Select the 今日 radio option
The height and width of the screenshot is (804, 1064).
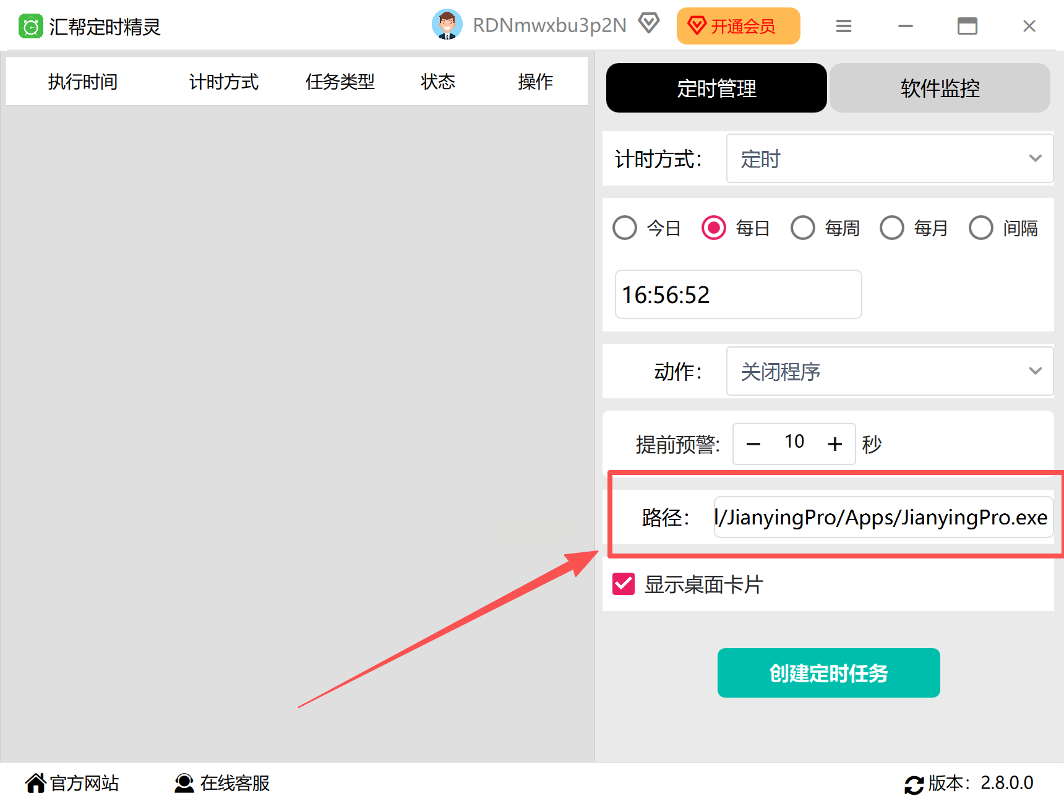click(x=625, y=228)
